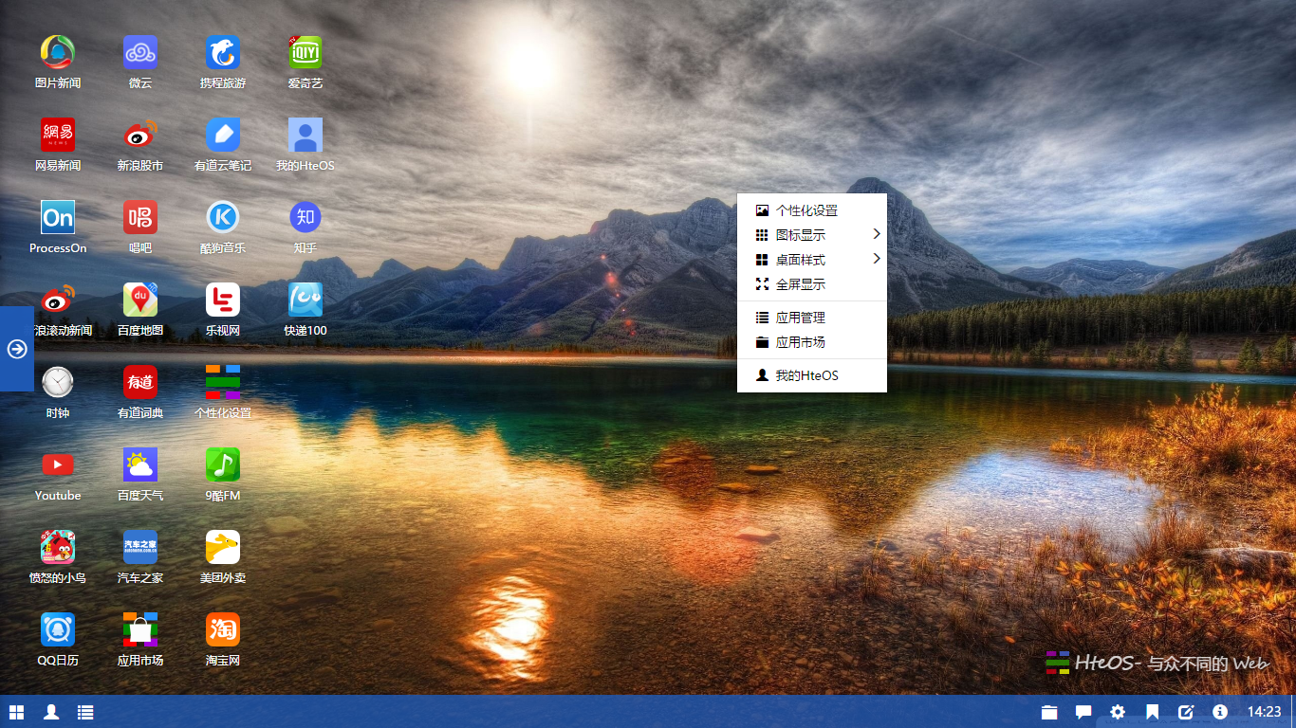Viewport: 1296px width, 728px height.
Task: Launch 酷狗音乐 music app
Action: [x=223, y=218]
